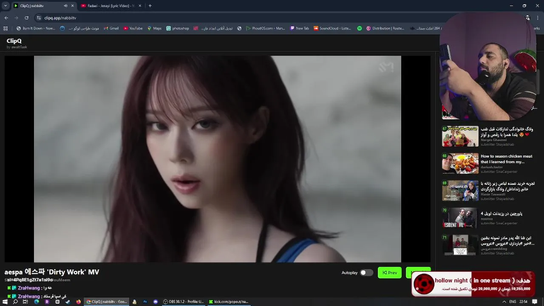Open the New Tab bookmark

coord(300,28)
